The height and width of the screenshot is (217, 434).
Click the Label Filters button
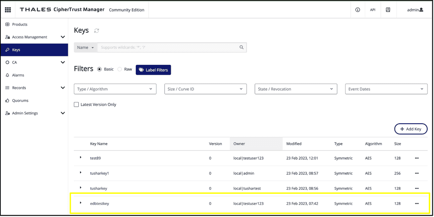click(153, 70)
